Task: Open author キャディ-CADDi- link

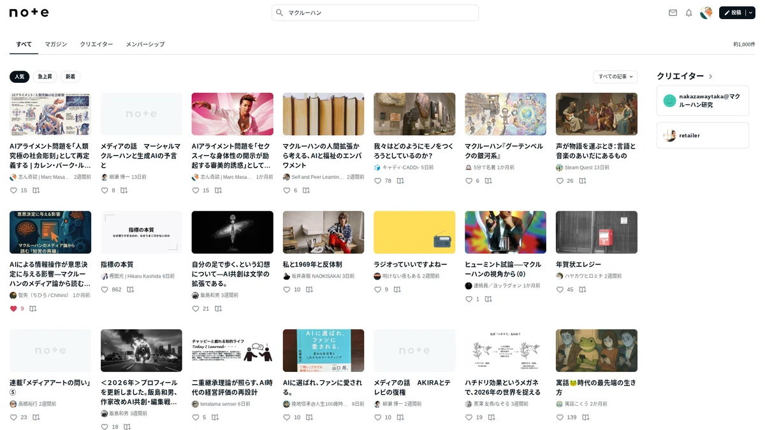Action: [400, 168]
